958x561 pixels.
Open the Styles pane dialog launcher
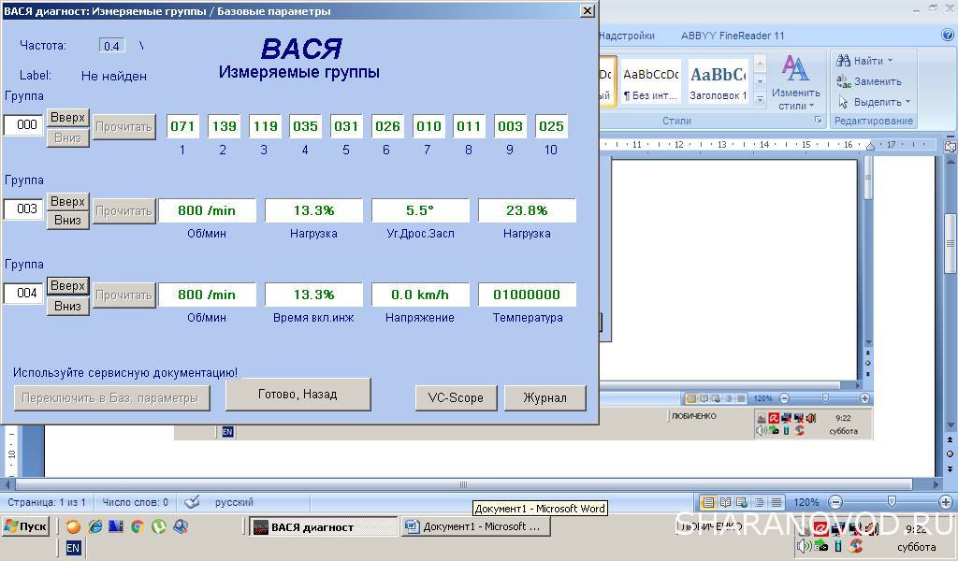[817, 121]
